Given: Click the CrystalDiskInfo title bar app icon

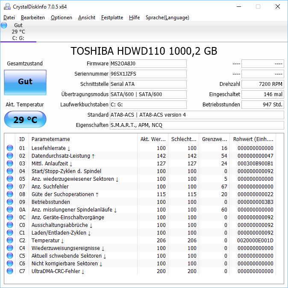Looking at the screenshot, I should pos(7,6).
